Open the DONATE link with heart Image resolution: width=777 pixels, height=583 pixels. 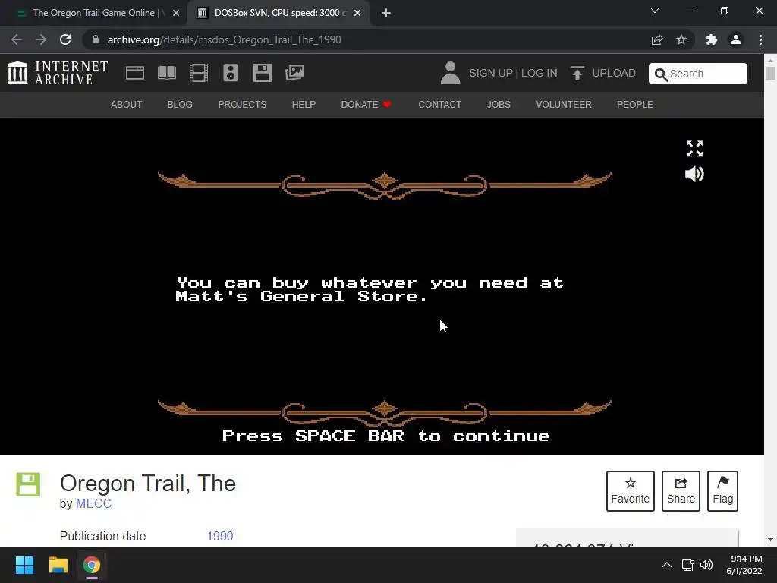366,105
